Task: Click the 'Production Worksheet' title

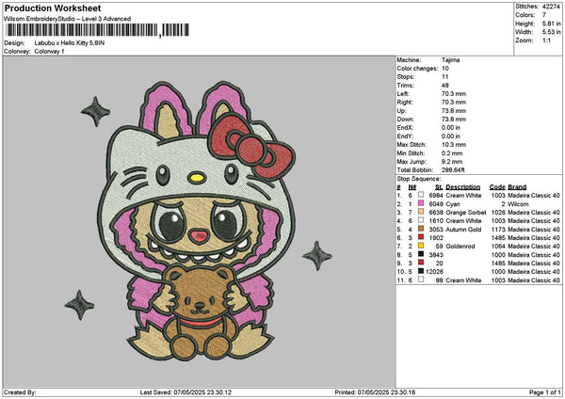Action: tap(53, 8)
